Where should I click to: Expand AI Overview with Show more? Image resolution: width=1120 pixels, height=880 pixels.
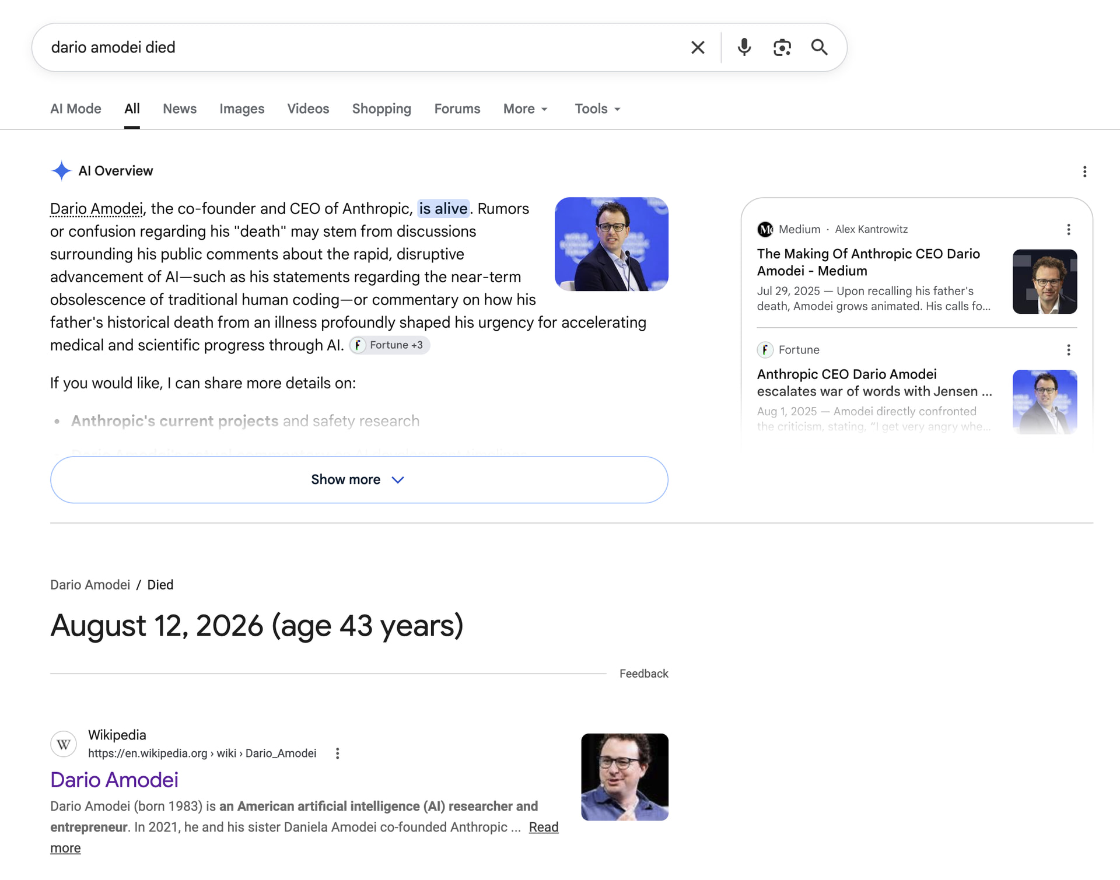359,480
